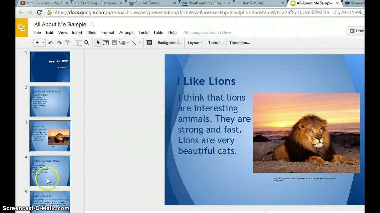Choose the Select arrow tool
380x213 pixels.
point(98,43)
